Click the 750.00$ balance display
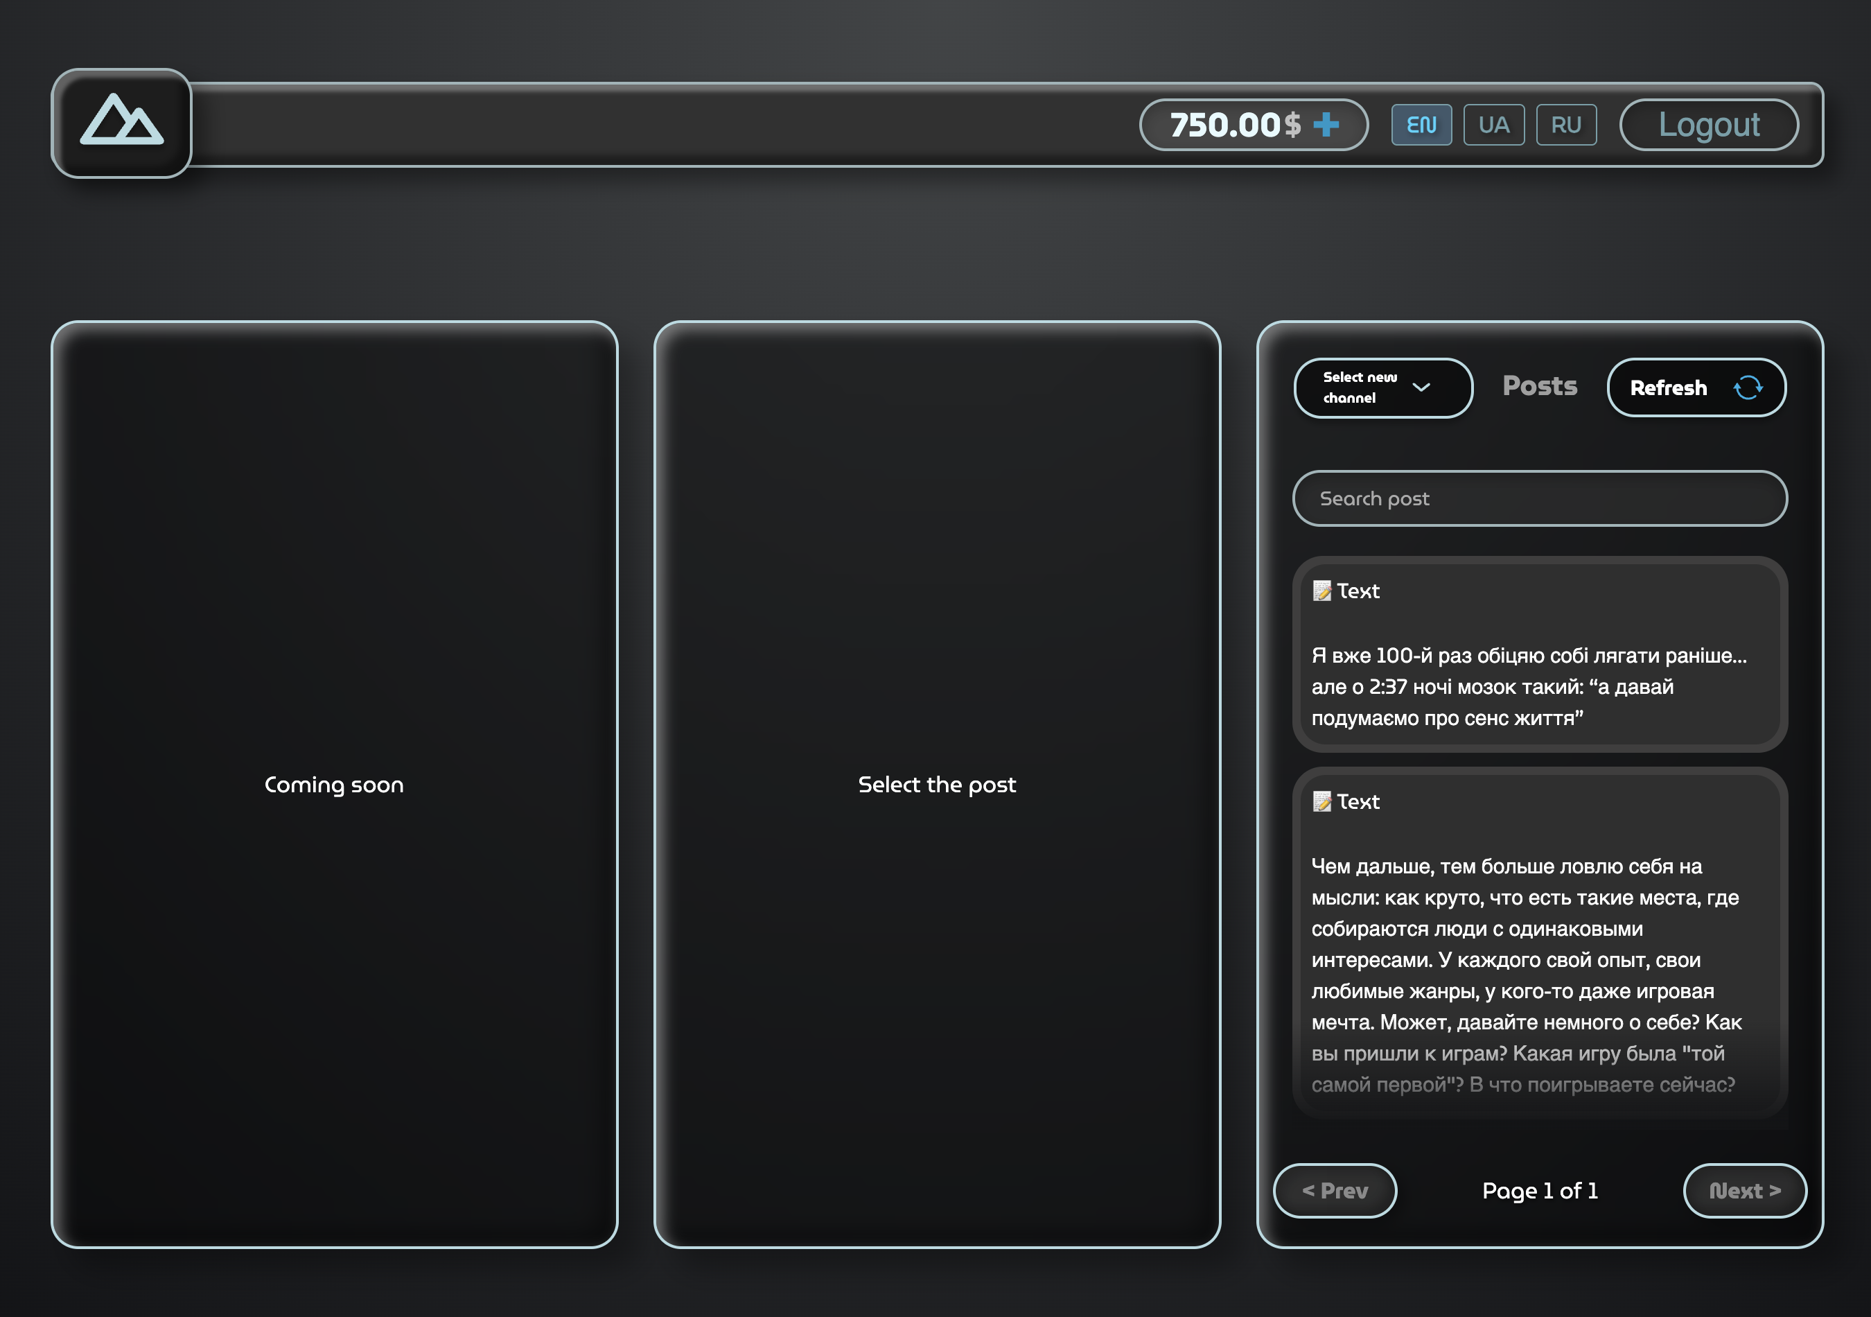Screen dimensions: 1871x1317 pyautogui.click(x=1235, y=125)
